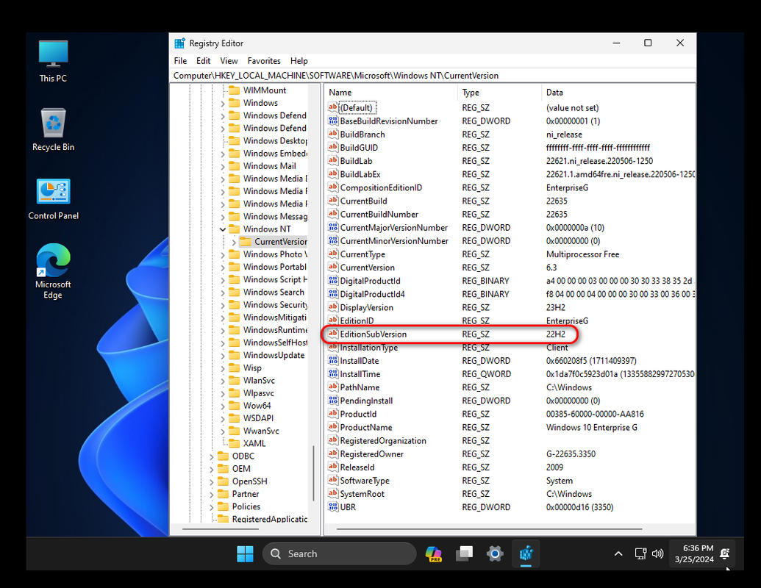This screenshot has height=588, width=761.
Task: Select EditionSubVersion string icon
Action: pyautogui.click(x=333, y=334)
